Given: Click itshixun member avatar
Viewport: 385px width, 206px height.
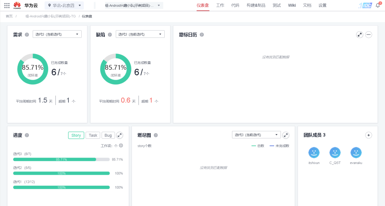Looking at the screenshot, I should click(314, 153).
